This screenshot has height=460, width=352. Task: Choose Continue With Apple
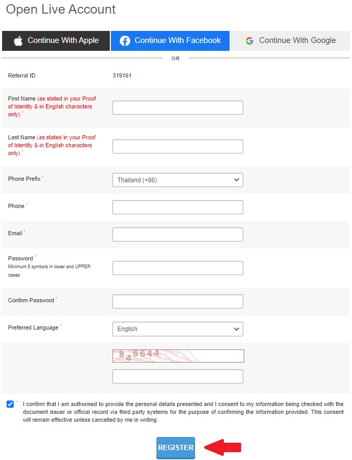point(56,41)
